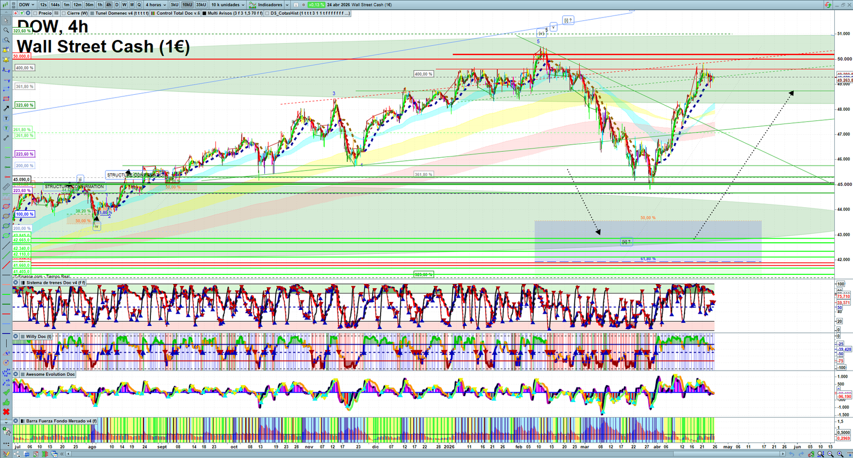Choose the red ellipse drawing tool

(6, 206)
